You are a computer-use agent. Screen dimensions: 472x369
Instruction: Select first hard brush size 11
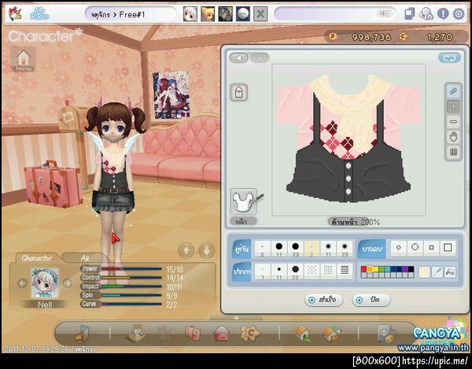pyautogui.click(x=279, y=249)
